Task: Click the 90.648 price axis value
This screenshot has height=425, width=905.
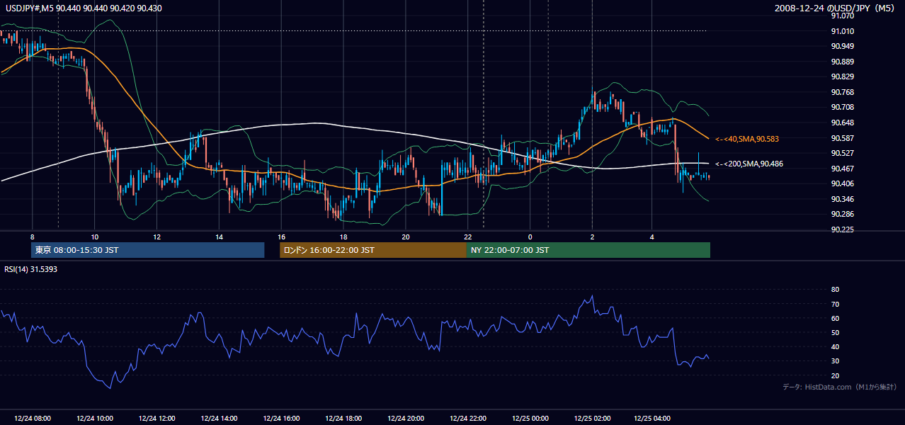Action: (843, 123)
